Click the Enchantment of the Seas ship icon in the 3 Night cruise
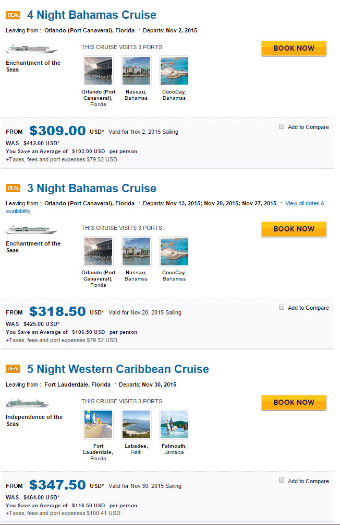340x525 pixels. (32, 230)
